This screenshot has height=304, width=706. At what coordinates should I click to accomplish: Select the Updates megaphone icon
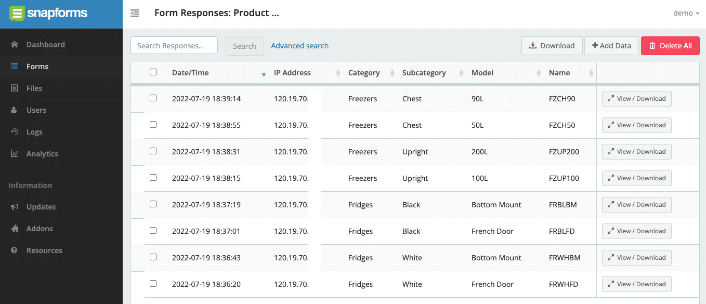point(16,206)
